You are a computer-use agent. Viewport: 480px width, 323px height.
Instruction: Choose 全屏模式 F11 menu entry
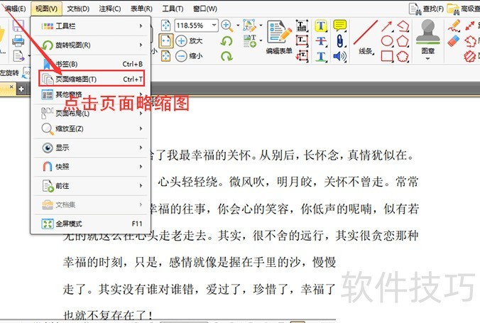[91, 224]
